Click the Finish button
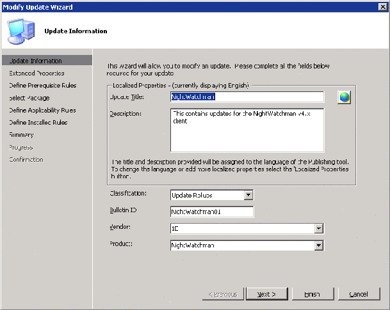The image size is (390, 310). point(313,294)
